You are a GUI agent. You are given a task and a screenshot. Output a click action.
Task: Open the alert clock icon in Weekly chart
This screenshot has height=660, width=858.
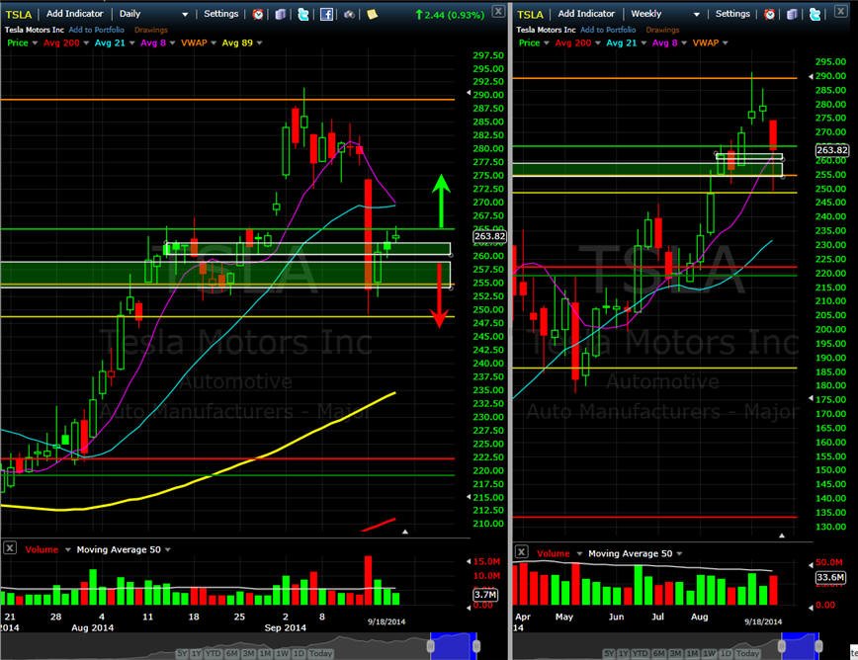[769, 14]
